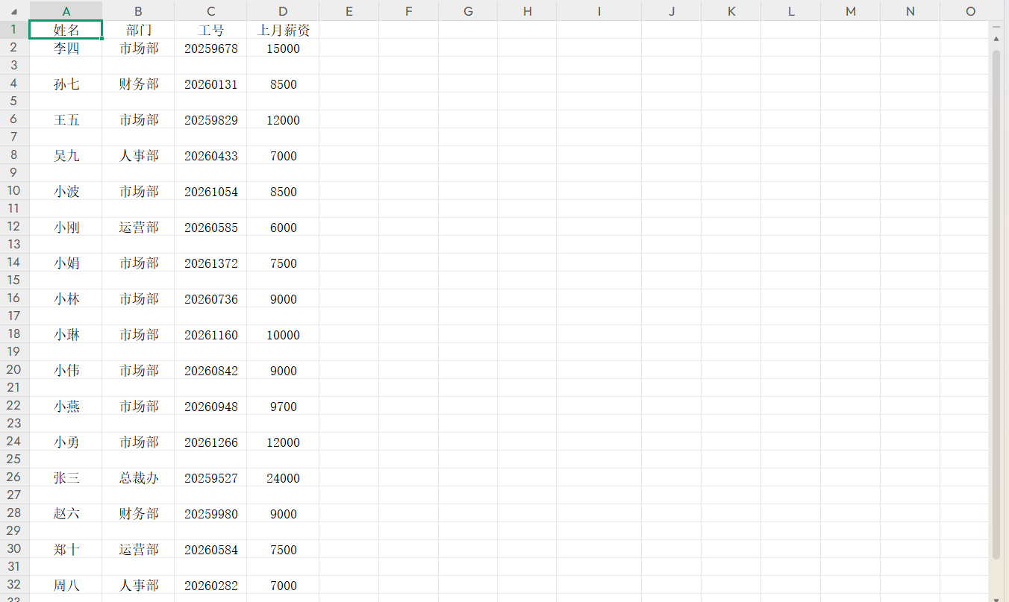The width and height of the screenshot is (1009, 602).
Task: Select employee ID cell 20259678
Action: coord(210,48)
